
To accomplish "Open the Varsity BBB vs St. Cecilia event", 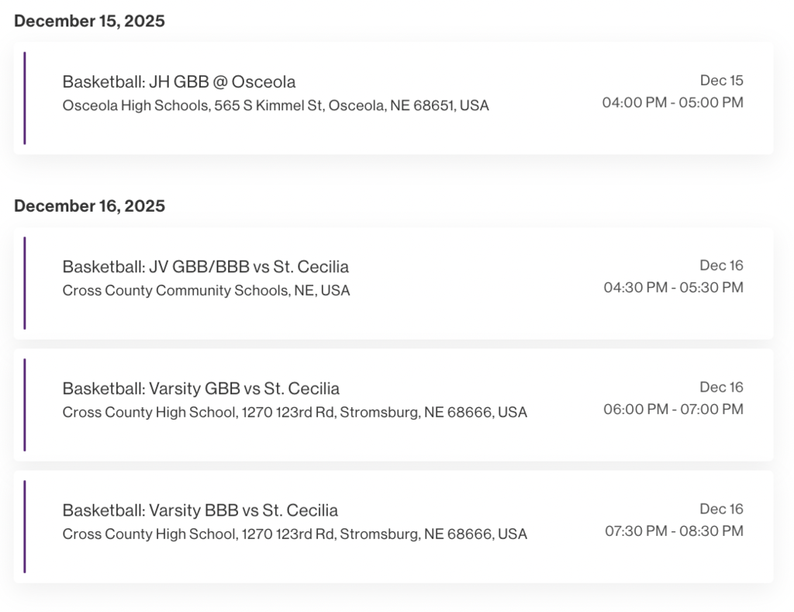I will (x=200, y=510).
